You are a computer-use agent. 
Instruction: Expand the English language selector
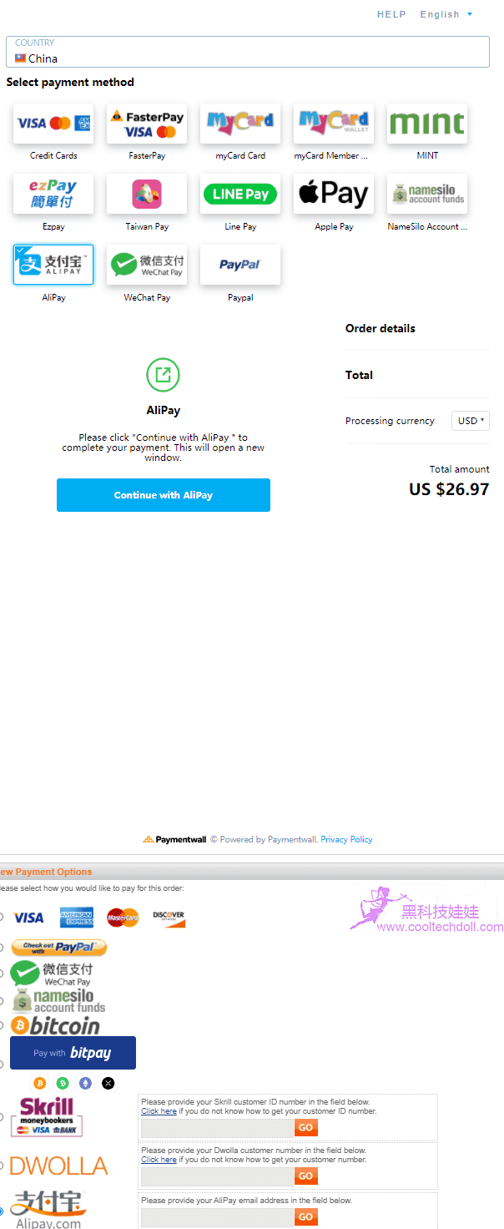coord(446,14)
